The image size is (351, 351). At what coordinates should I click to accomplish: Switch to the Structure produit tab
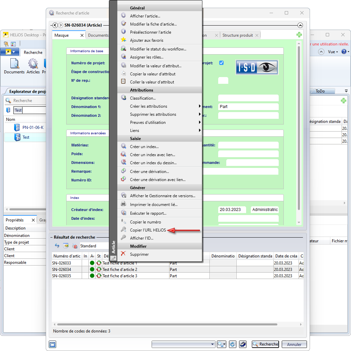pos(238,35)
